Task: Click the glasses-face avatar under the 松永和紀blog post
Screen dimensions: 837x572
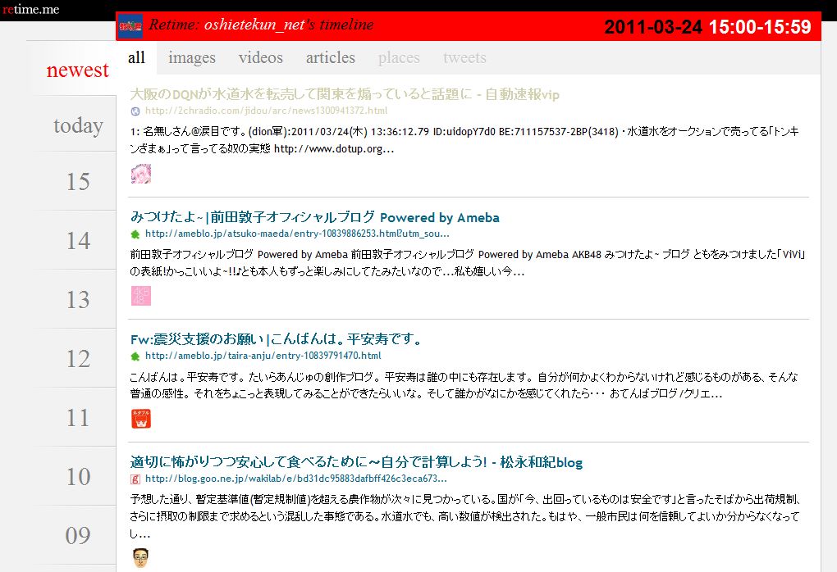Action: point(141,557)
